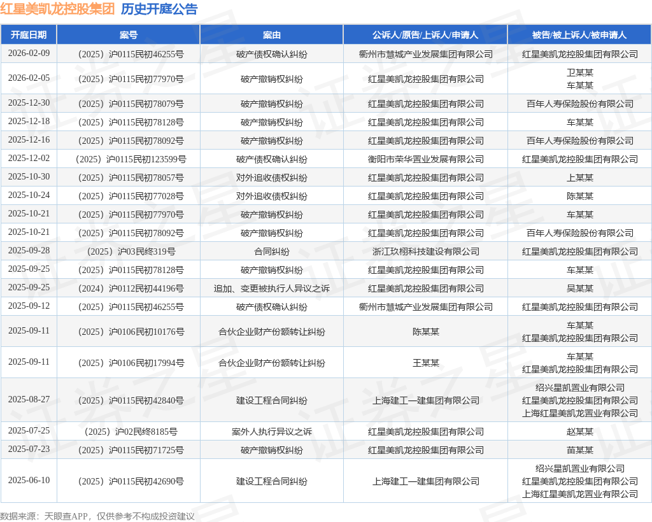This screenshot has width=652, height=522.
Task: Click the date 2025-07-23
Action: pos(29,449)
